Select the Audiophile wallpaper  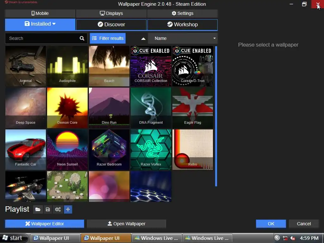[67, 66]
